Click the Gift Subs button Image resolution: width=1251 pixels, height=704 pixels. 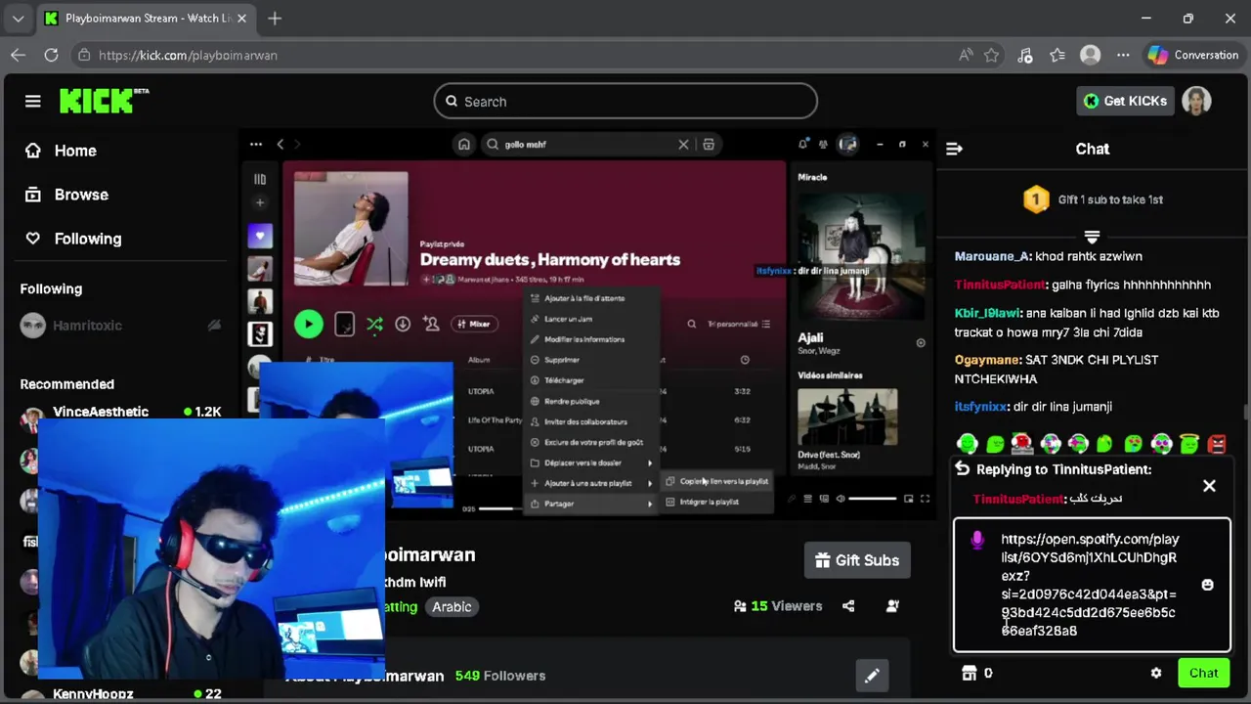point(857,560)
